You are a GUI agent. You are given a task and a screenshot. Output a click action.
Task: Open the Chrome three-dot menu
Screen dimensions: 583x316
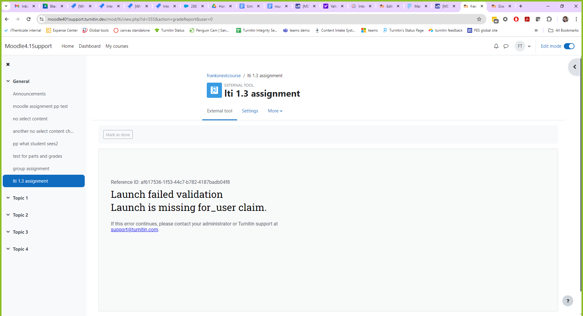coord(576,19)
